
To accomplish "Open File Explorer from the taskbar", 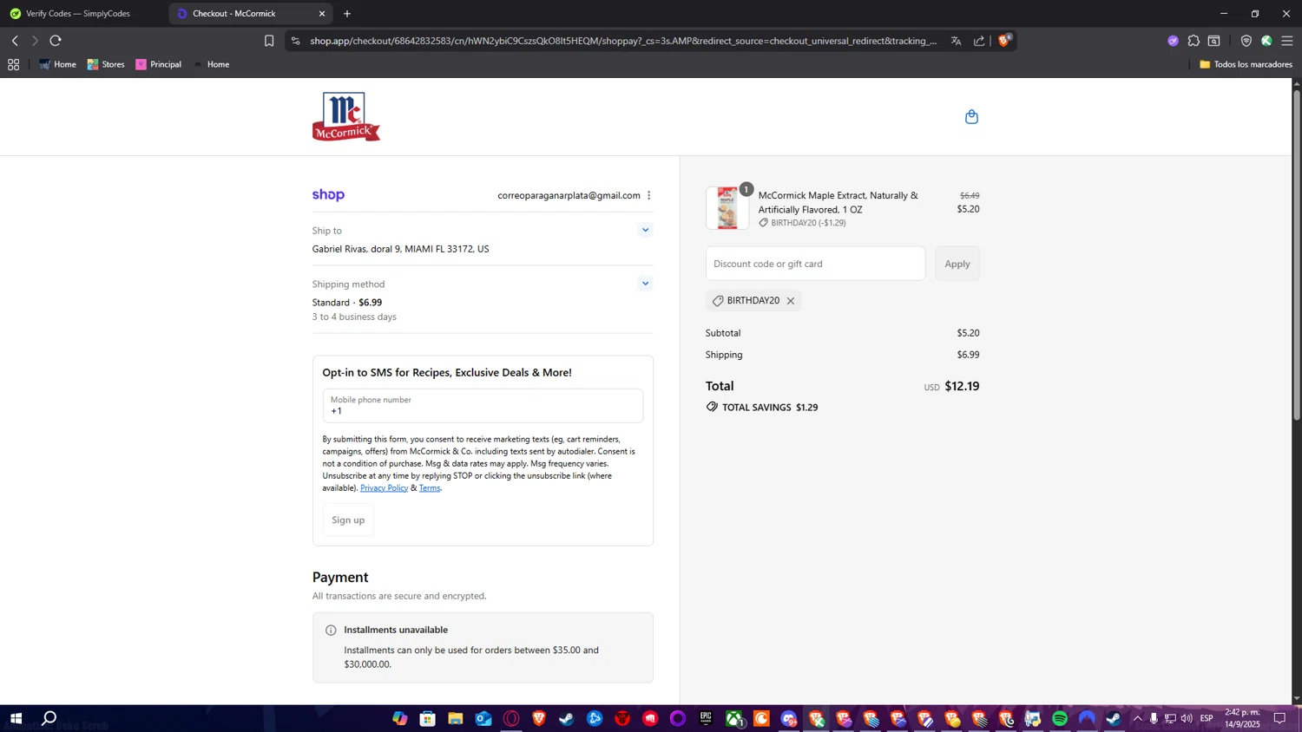I will pyautogui.click(x=455, y=718).
